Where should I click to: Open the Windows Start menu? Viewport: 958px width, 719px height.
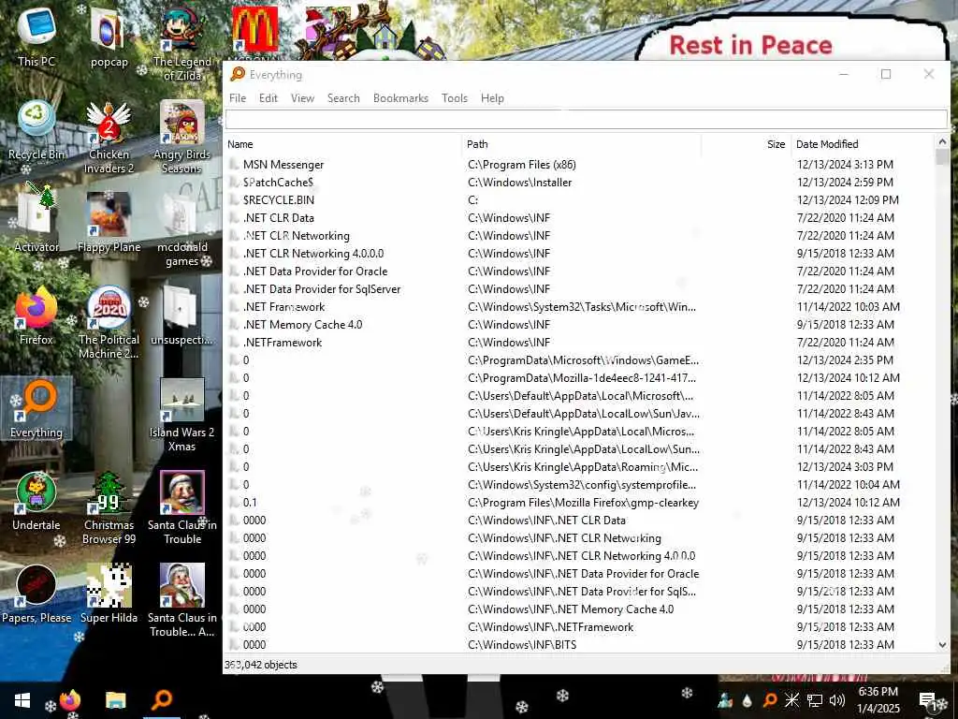pos(22,700)
